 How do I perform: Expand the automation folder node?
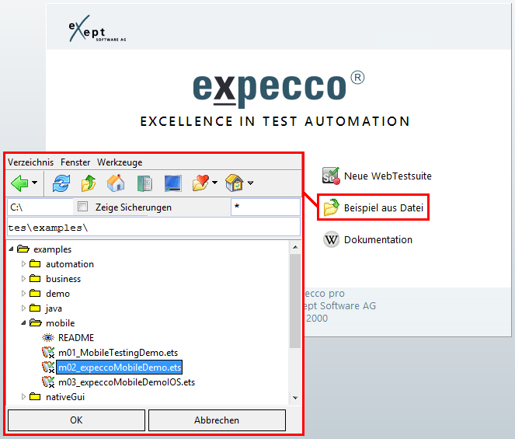[23, 264]
